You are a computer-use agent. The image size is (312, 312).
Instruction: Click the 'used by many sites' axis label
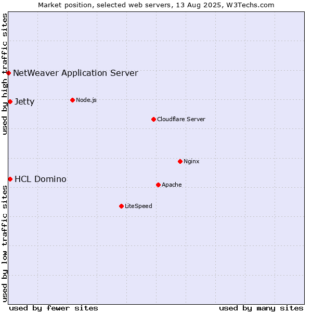(261, 308)
